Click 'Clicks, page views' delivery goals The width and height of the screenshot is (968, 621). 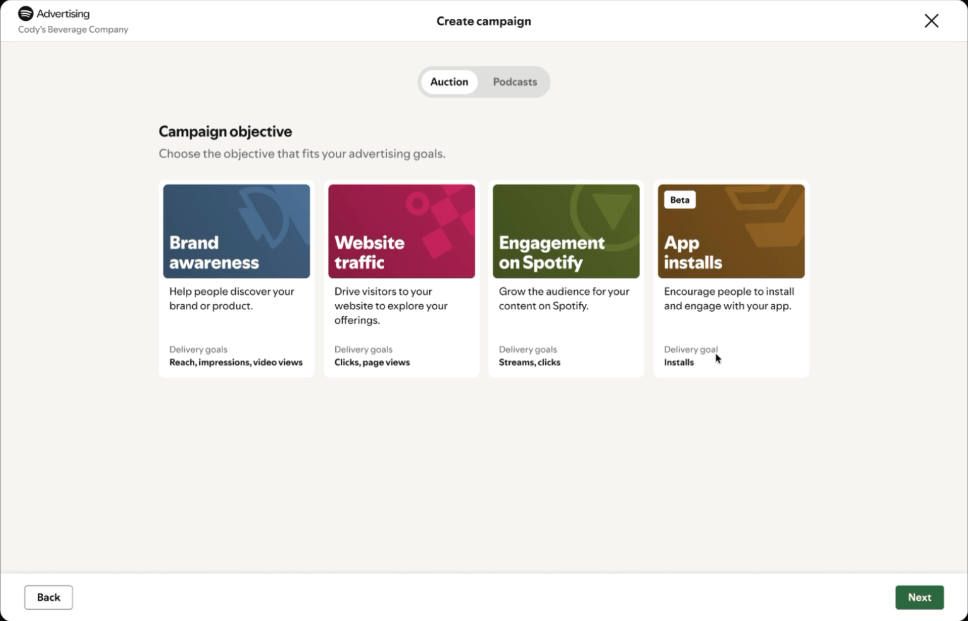372,362
